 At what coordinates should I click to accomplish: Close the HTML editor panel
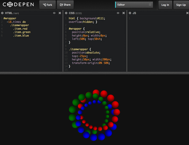point(60,13)
